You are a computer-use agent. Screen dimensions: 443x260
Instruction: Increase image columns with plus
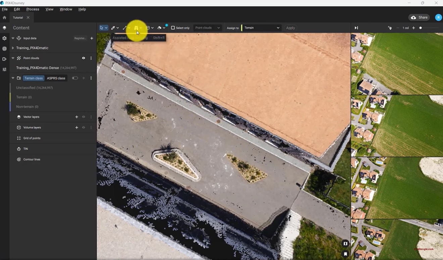click(x=413, y=28)
